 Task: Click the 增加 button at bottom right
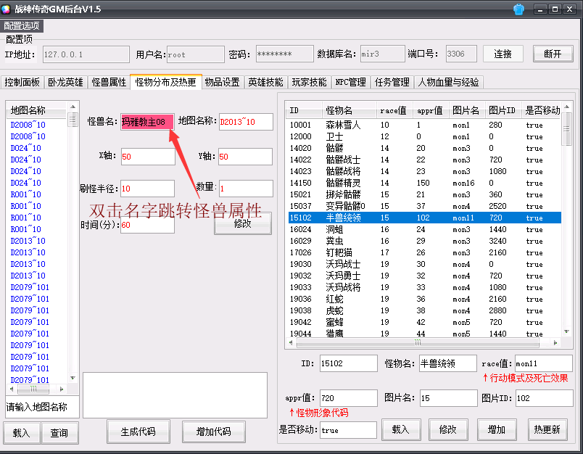point(497,429)
